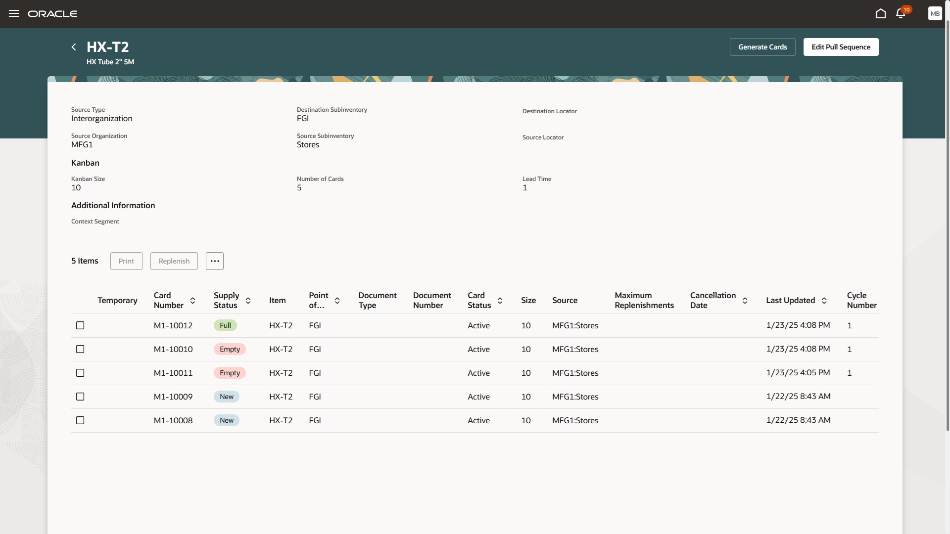Select the checkbox on the M1-10010 row
The image size is (950, 534).
(80, 349)
